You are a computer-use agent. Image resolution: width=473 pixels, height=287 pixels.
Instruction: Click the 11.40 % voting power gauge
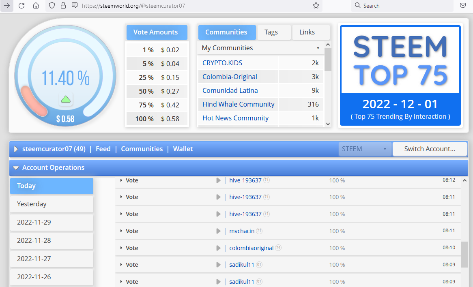tap(65, 75)
